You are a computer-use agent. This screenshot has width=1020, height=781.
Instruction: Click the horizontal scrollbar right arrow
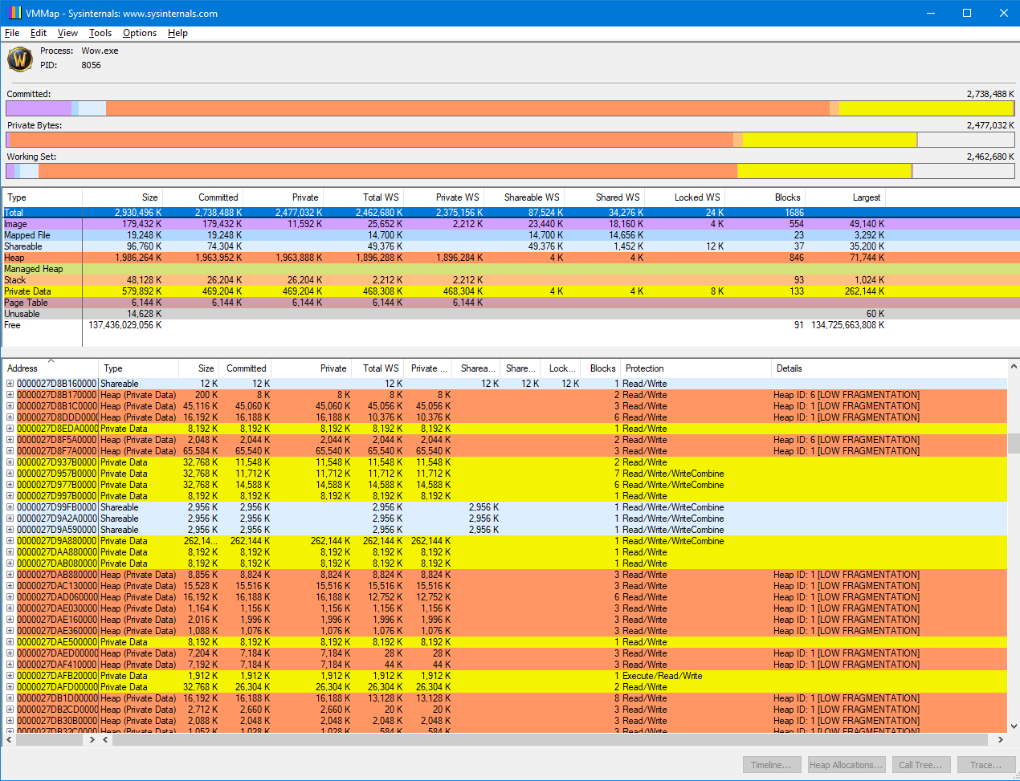(1000, 740)
